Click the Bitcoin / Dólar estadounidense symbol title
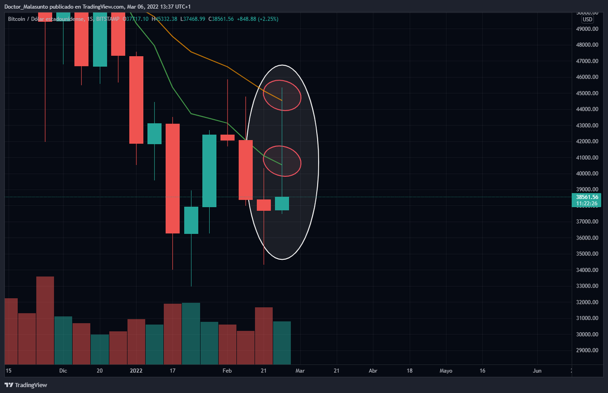This screenshot has height=393, width=608. click(x=45, y=19)
